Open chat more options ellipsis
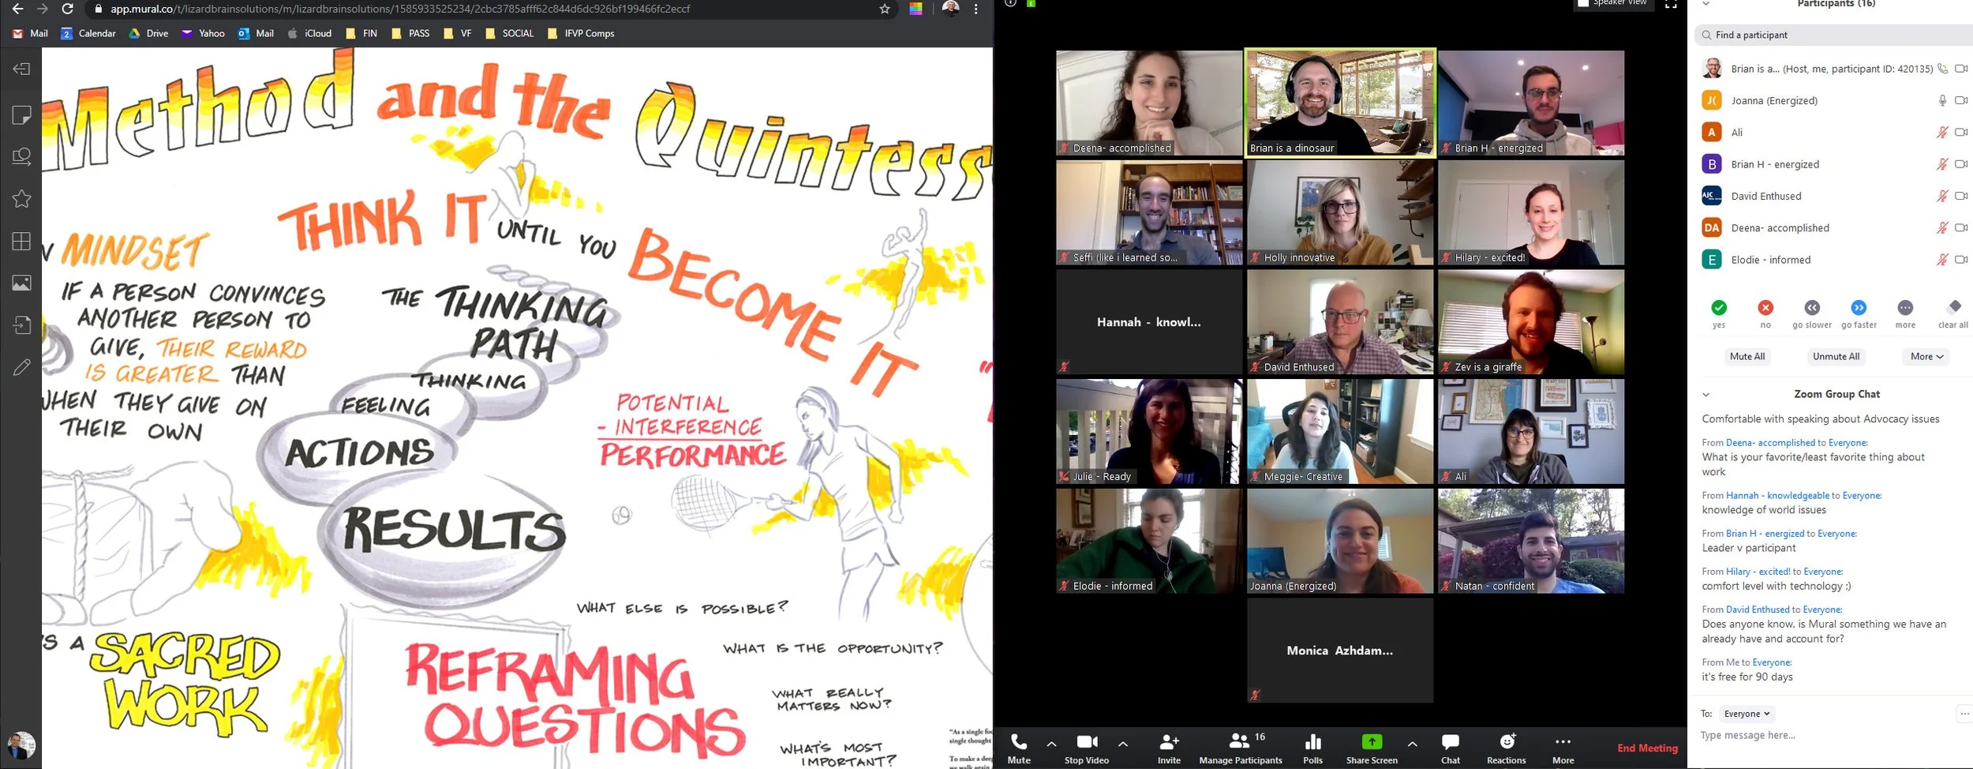Viewport: 1973px width, 769px height. tap(1965, 714)
